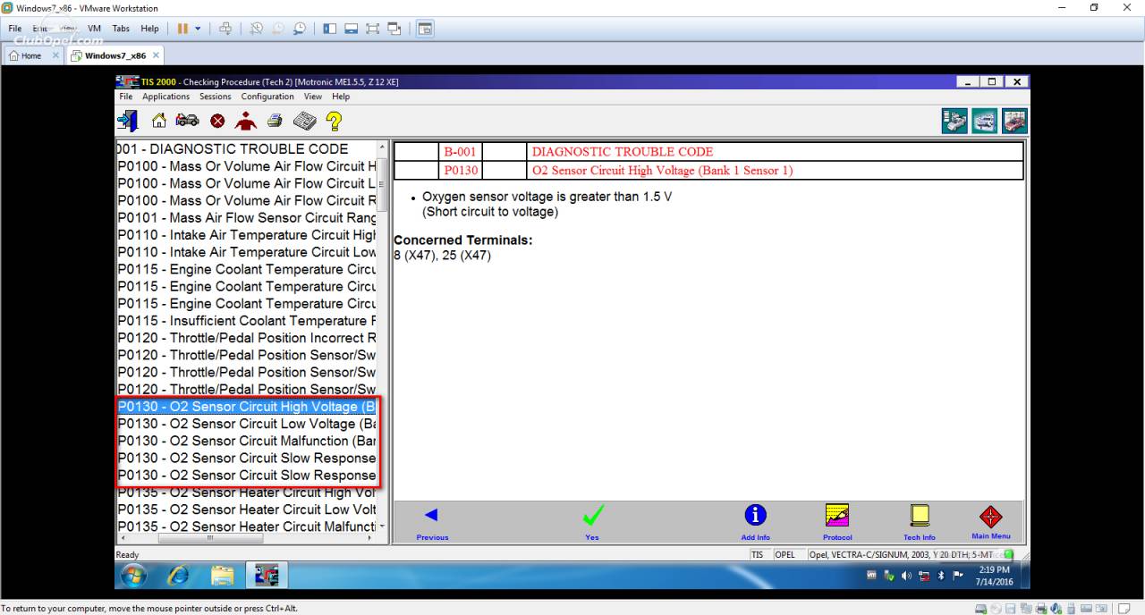The height and width of the screenshot is (615, 1145).
Task: Toggle the VMware library panel
Action: 330,29
